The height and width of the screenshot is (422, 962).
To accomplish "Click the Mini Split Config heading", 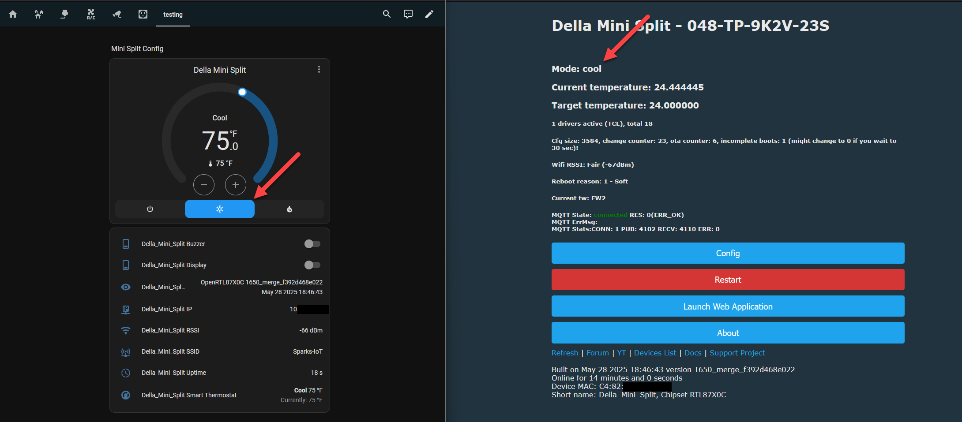I will (137, 49).
